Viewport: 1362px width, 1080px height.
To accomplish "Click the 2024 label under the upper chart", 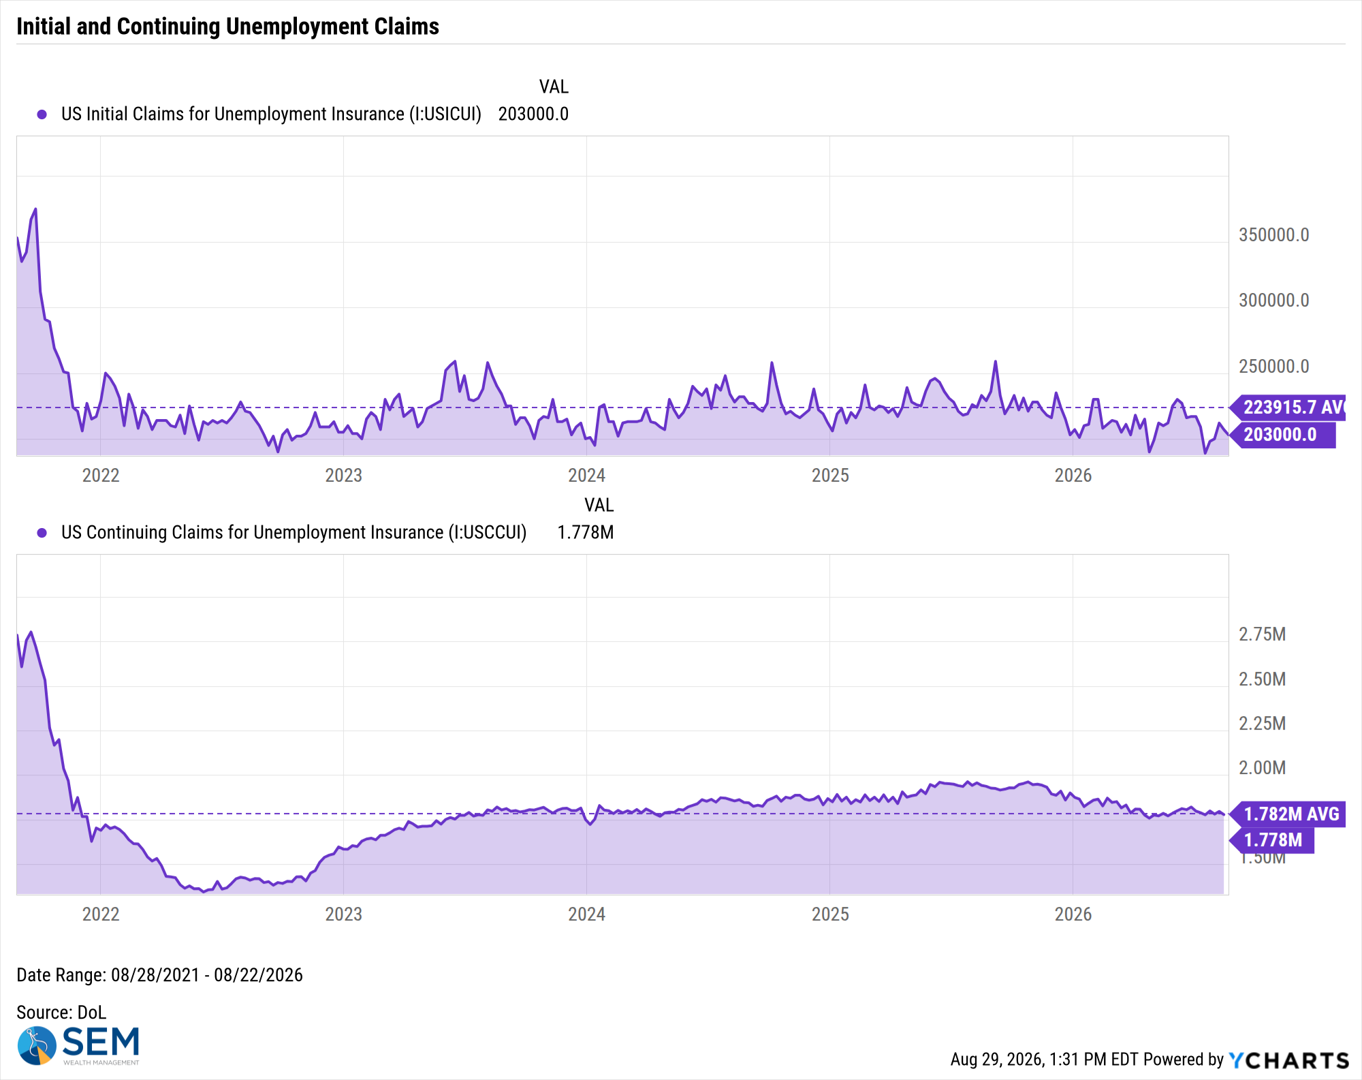I will click(x=586, y=476).
